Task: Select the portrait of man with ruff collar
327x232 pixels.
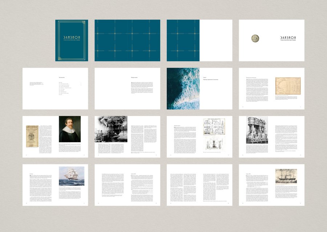Action: 70,129
